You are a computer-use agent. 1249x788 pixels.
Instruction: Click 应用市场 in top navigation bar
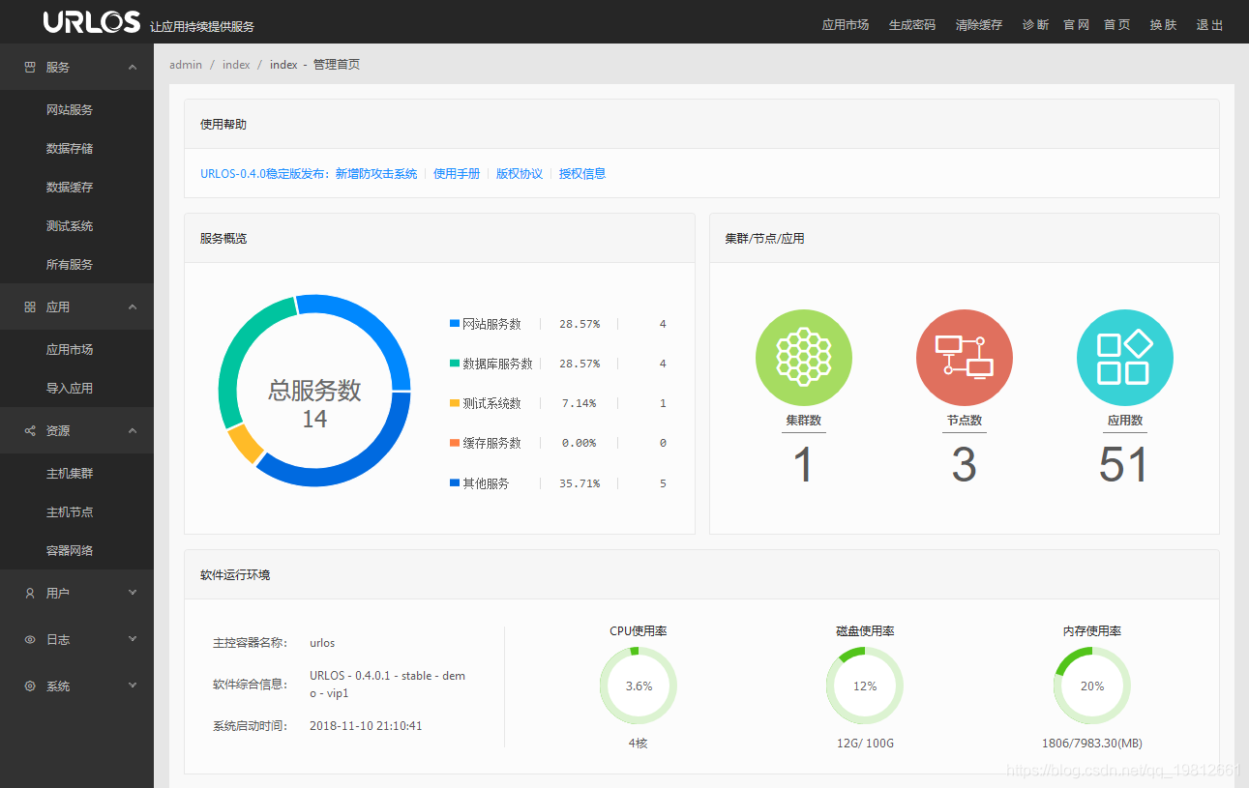(x=846, y=25)
